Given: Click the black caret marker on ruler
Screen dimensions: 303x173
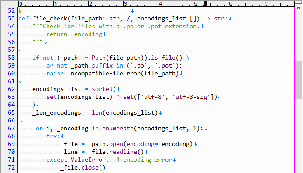Looking at the screenshot, I should 205,3.
